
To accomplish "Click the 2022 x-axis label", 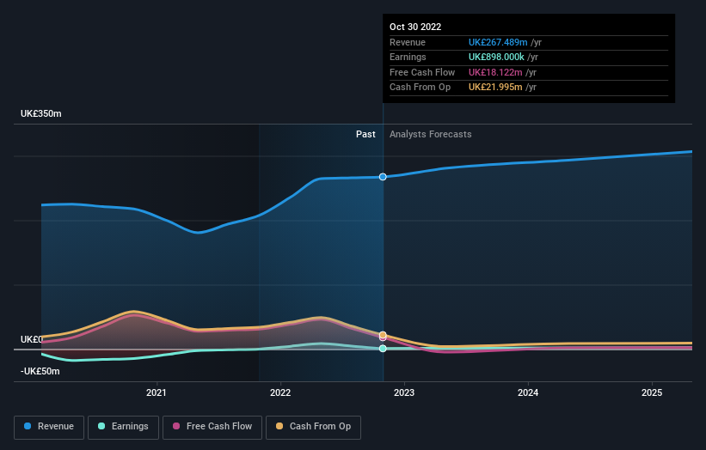I will (280, 393).
